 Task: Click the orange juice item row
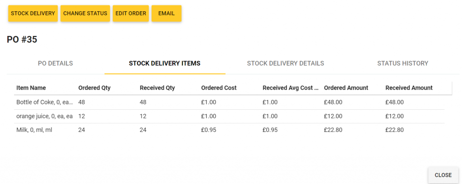44,116
